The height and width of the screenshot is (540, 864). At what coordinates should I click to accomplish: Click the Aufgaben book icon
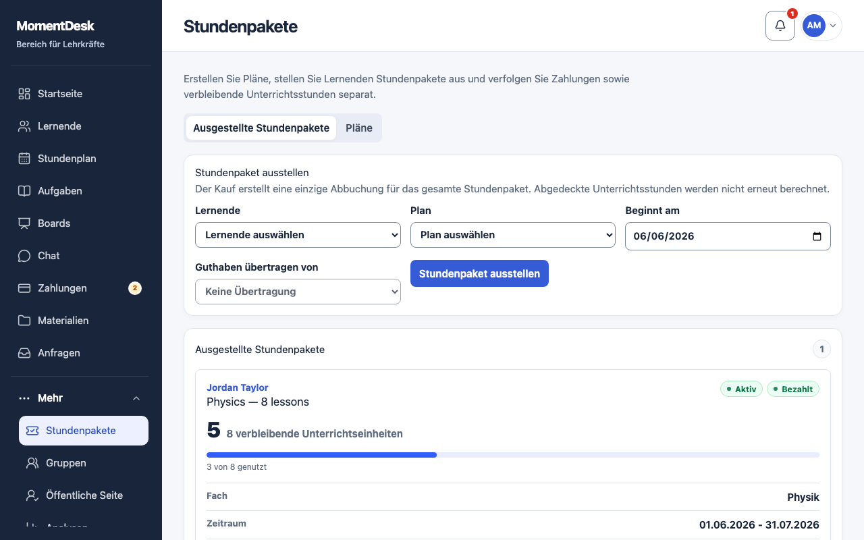(24, 191)
